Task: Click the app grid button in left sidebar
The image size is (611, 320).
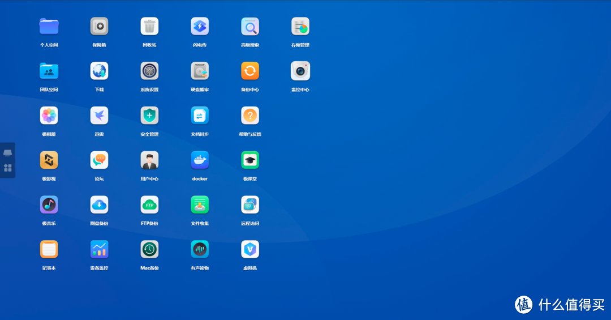Action: pos(8,168)
